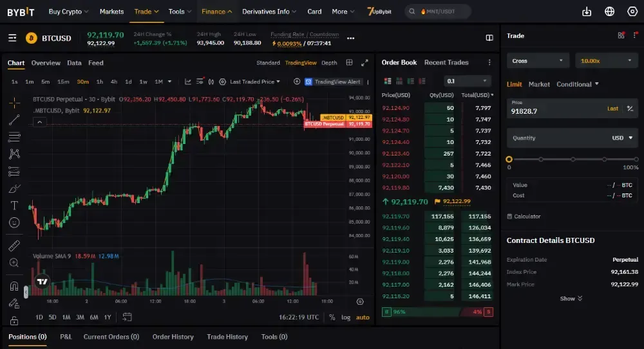This screenshot has height=349, width=644.
Task: Open the Conditional order type dropdown
Action: point(578,84)
